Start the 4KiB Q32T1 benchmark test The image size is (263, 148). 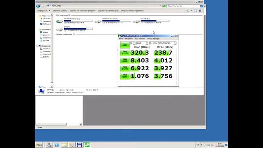pos(125,68)
